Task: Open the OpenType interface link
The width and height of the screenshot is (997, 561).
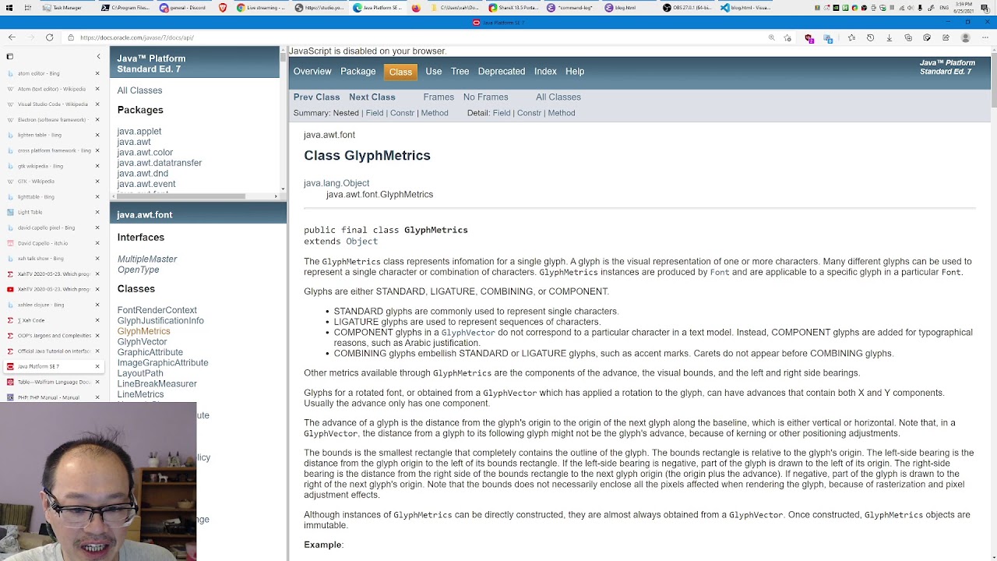Action: (x=139, y=270)
